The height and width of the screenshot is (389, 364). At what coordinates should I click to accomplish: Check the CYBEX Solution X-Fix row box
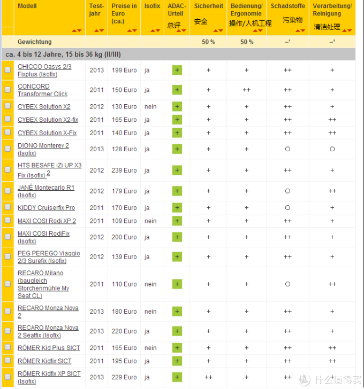[x=7, y=133]
